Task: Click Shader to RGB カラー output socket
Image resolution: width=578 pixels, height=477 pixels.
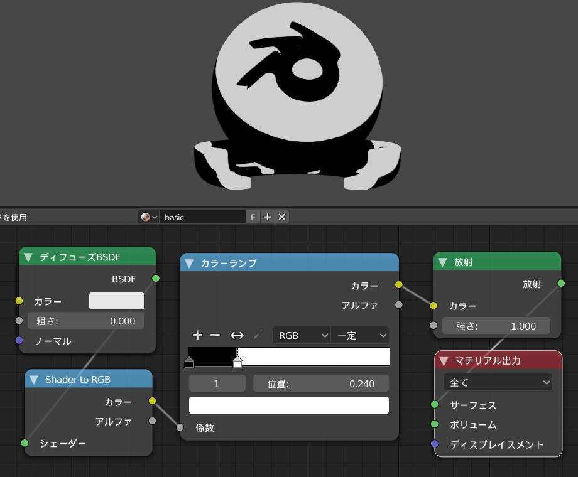Action: (x=152, y=401)
